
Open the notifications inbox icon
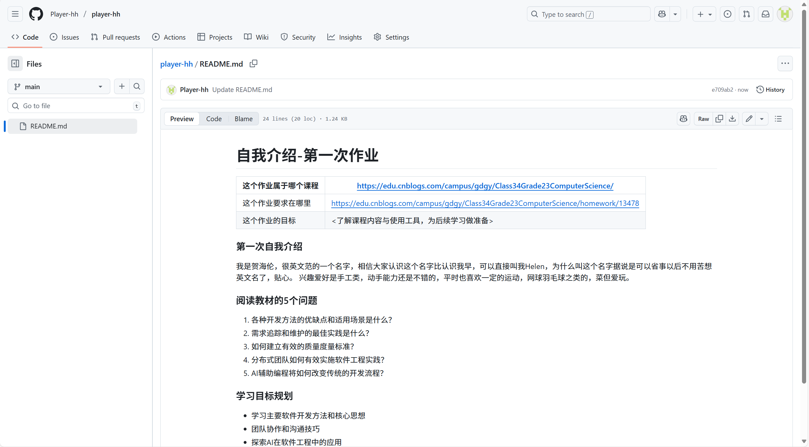[x=766, y=14]
